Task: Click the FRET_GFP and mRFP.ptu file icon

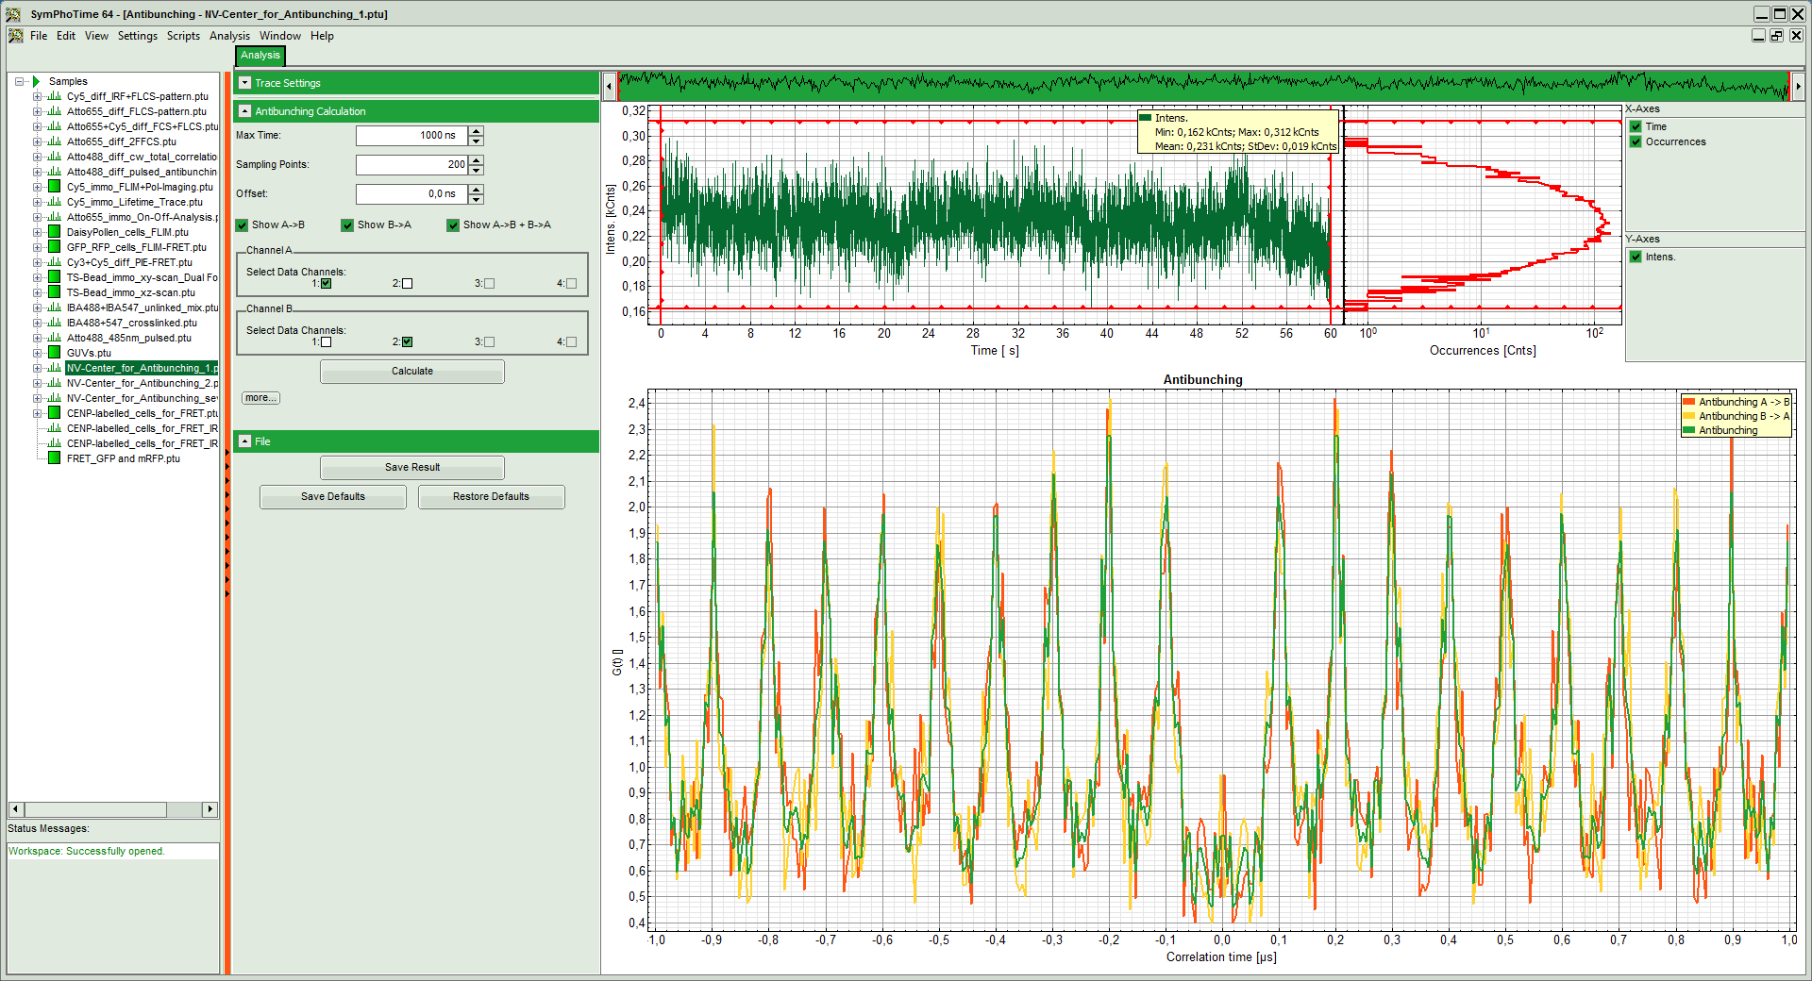Action: pyautogui.click(x=54, y=458)
